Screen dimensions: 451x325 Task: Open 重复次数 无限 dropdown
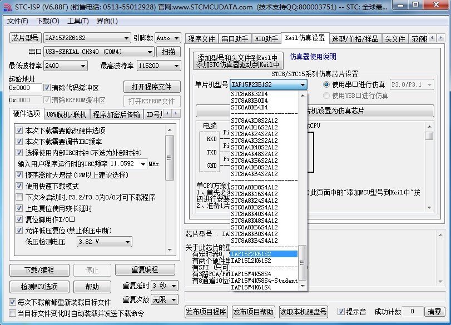(165, 299)
